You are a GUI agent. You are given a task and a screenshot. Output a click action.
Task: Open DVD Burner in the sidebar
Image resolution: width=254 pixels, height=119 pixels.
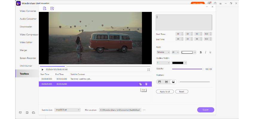[x=26, y=66]
